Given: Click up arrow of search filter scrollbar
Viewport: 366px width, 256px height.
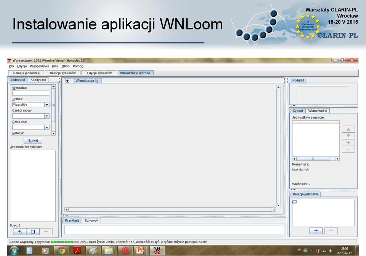Looking at the screenshot, I should point(53,87).
